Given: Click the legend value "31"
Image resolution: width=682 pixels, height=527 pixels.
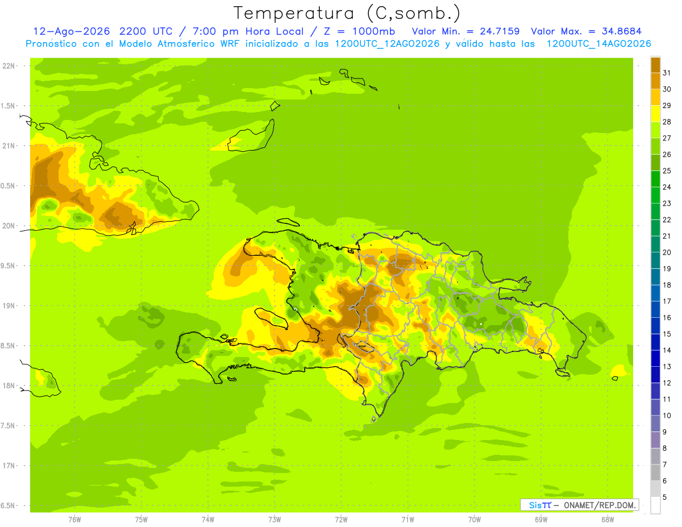Looking at the screenshot, I should (x=667, y=72).
